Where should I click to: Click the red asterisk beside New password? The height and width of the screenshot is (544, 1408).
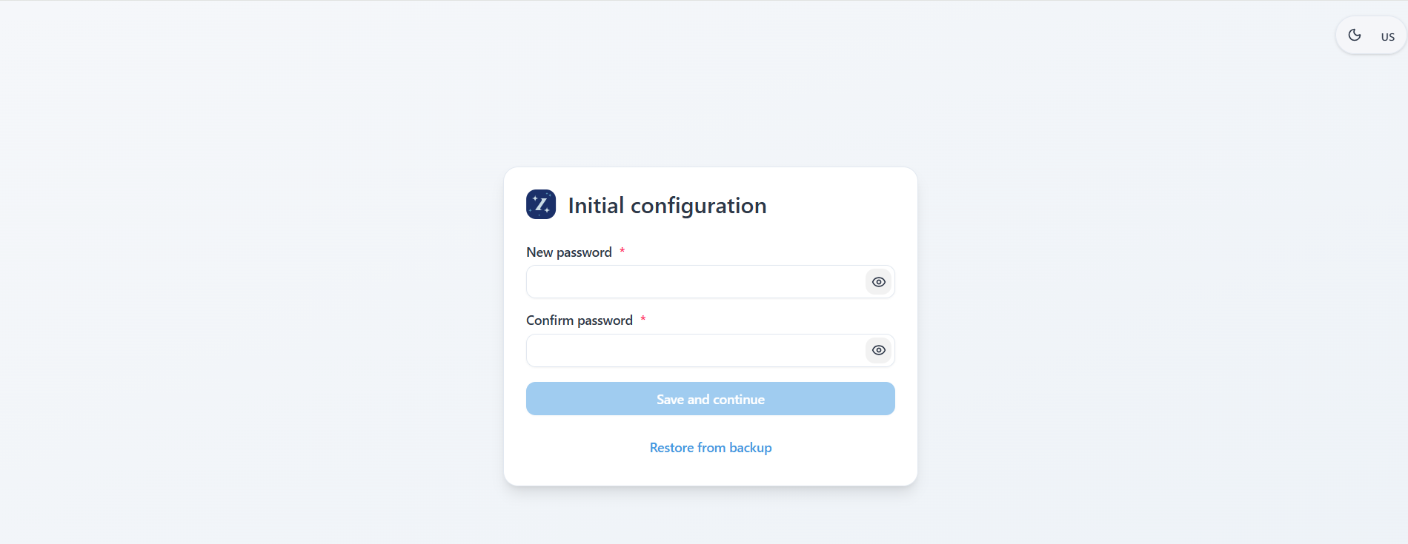(x=622, y=251)
